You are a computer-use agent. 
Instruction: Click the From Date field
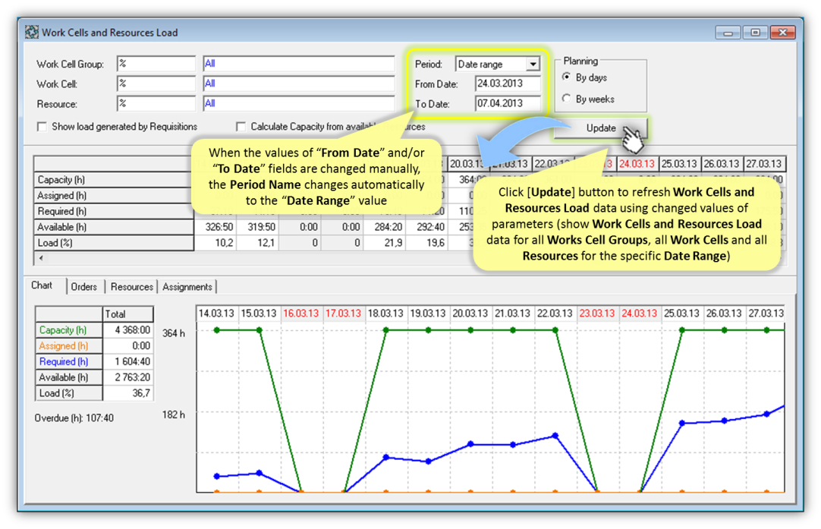pyautogui.click(x=508, y=83)
